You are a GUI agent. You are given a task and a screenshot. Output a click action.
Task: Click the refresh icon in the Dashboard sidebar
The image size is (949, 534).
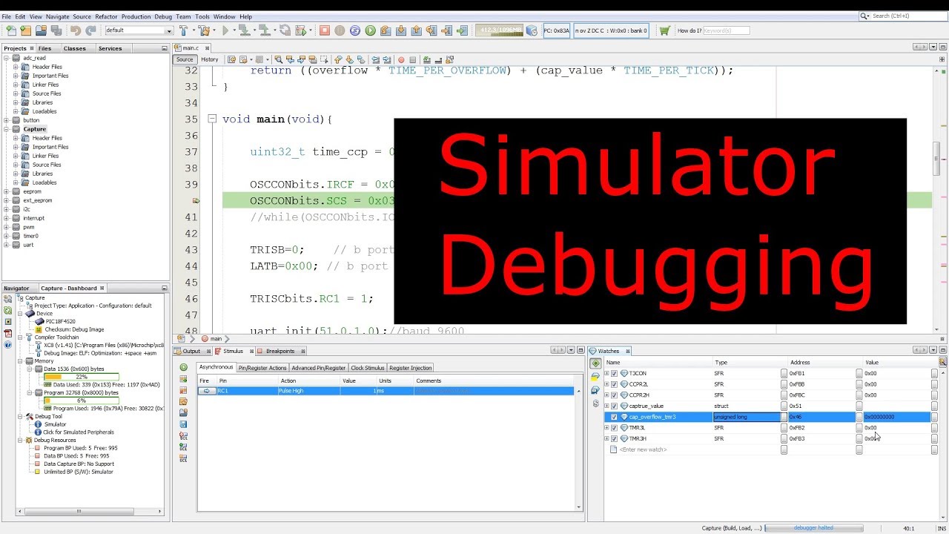[x=7, y=310]
